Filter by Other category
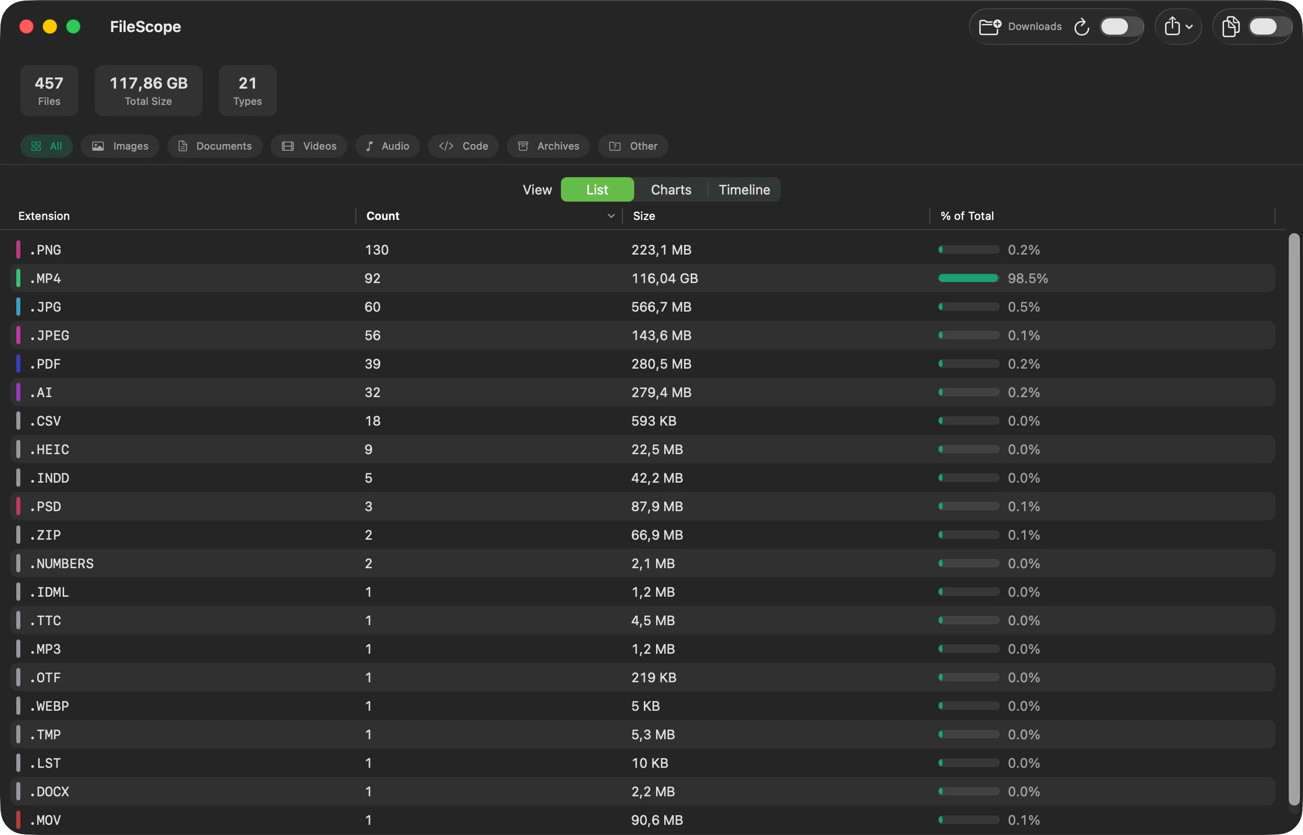 click(x=633, y=146)
